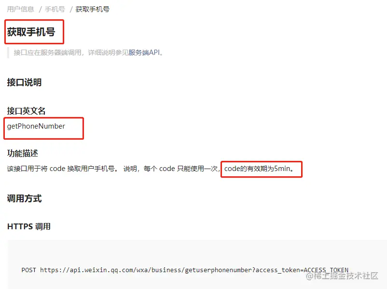Click the 接口英文名 heading
The width and height of the screenshot is (387, 289).
26,111
